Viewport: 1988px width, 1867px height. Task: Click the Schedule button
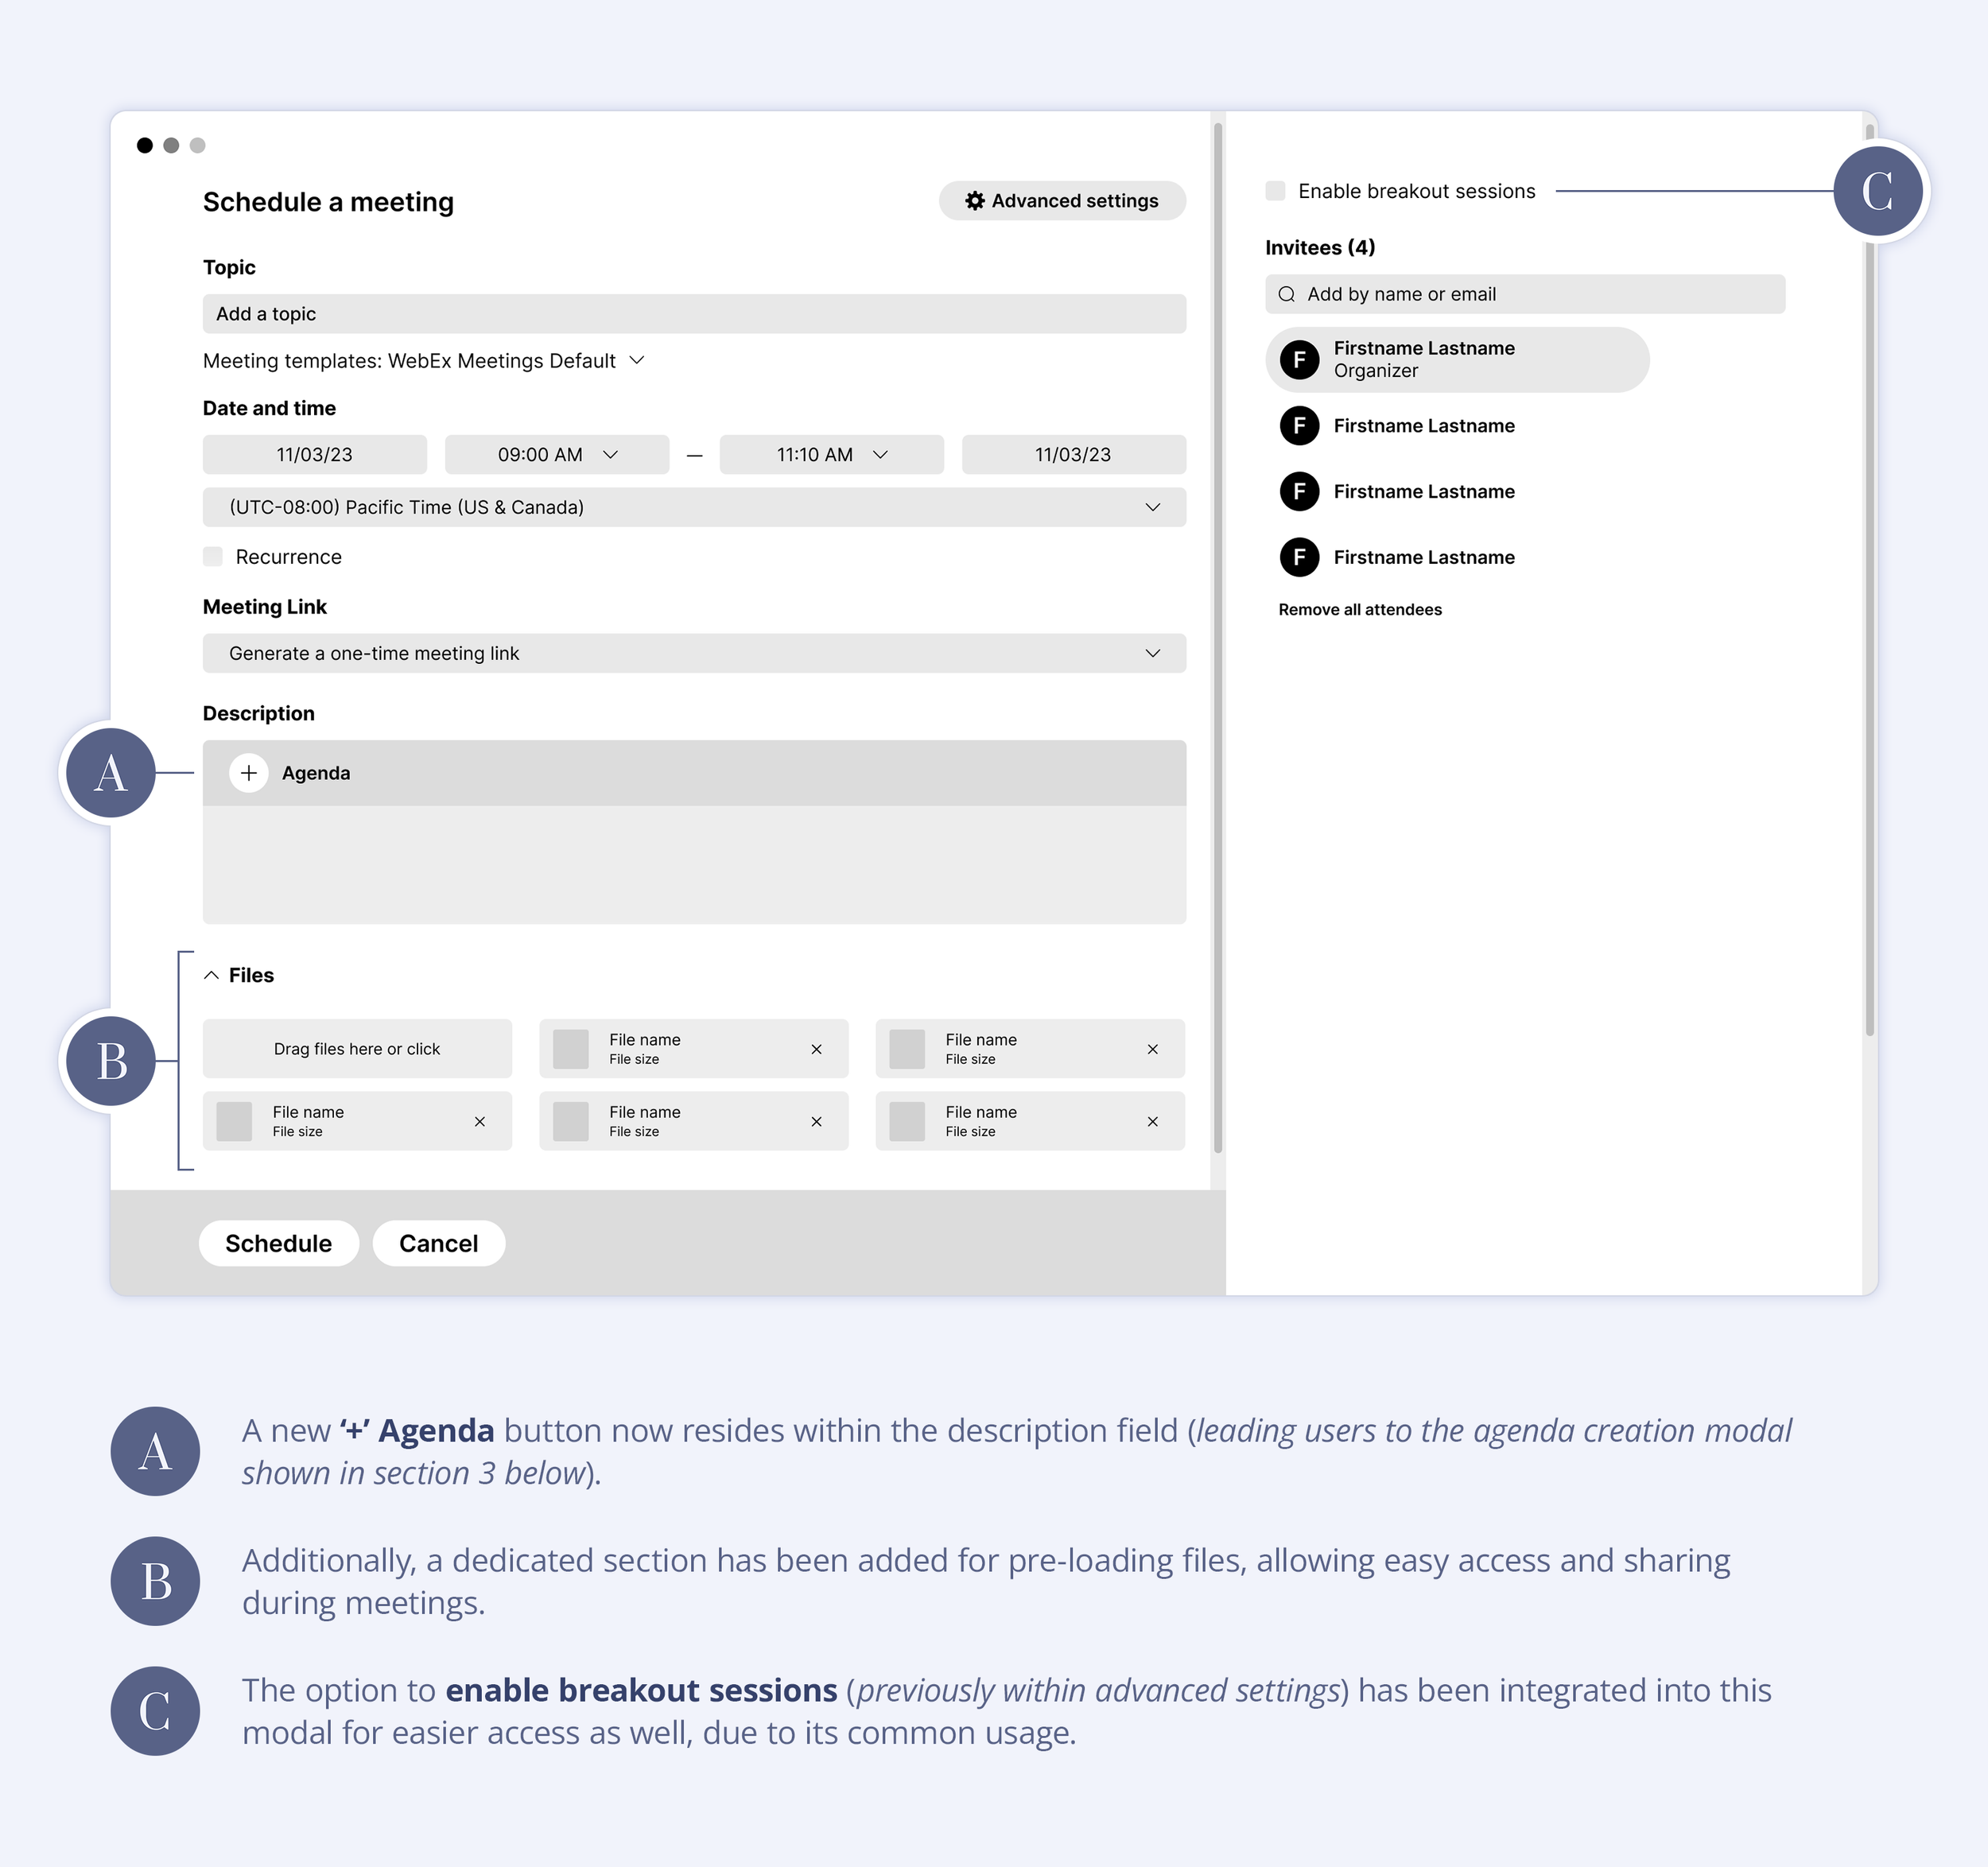(278, 1243)
